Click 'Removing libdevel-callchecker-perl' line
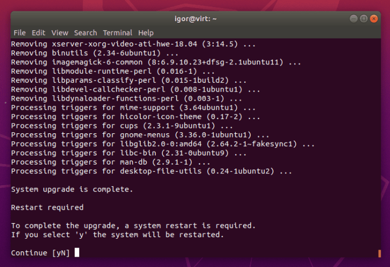The width and height of the screenshot is (390, 267). coord(135,89)
